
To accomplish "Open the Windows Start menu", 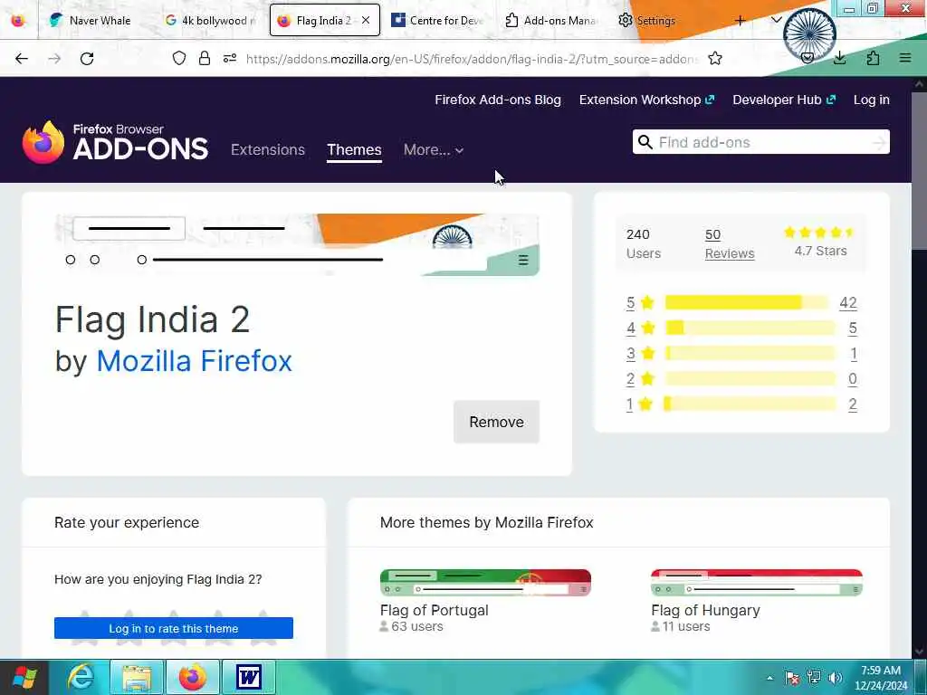I will (x=24, y=677).
